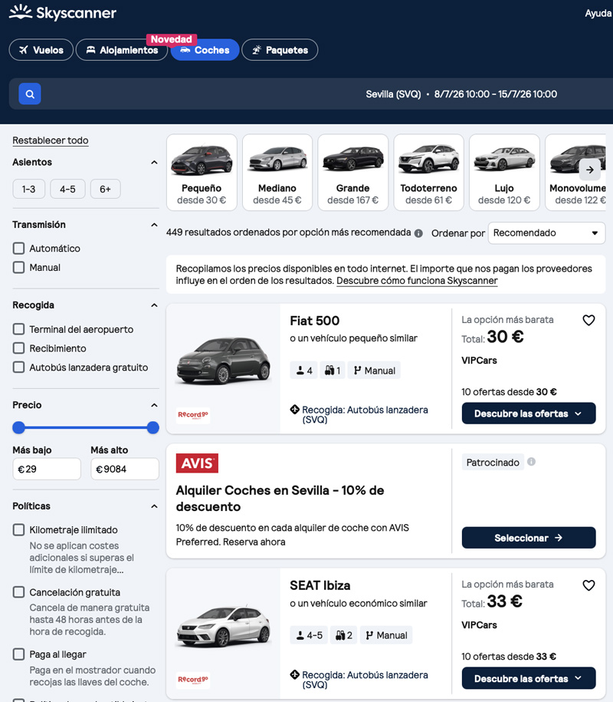Check Recibimiento pickup option
The image size is (613, 702).
tap(18, 348)
